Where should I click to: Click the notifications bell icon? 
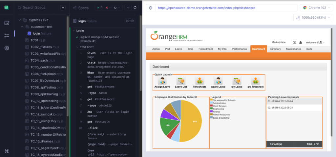pos(301,42)
